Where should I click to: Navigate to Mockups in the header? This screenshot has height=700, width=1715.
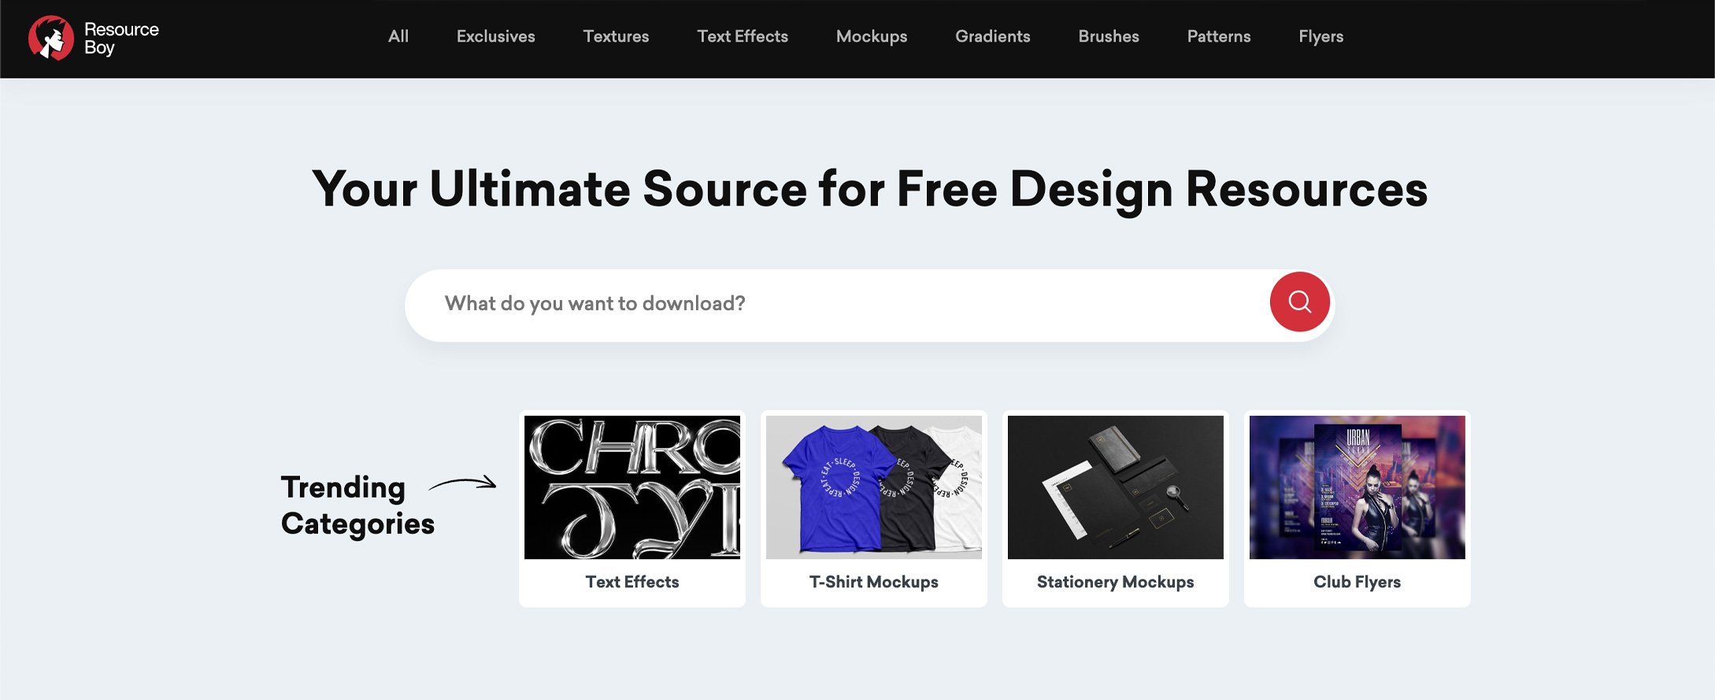coord(871,36)
